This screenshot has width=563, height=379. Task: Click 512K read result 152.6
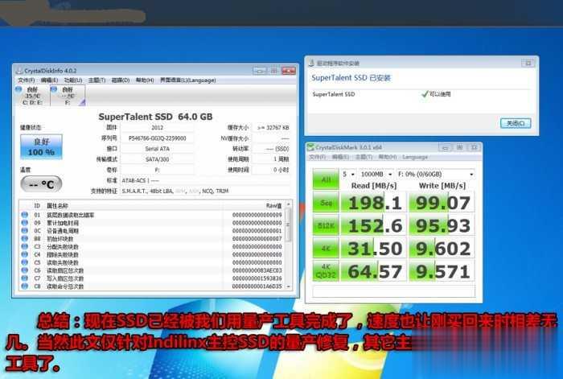(x=374, y=225)
